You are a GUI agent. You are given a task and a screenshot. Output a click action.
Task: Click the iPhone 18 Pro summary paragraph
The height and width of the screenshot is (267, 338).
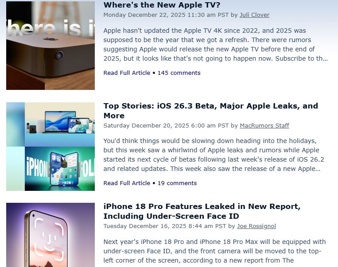coord(214,251)
